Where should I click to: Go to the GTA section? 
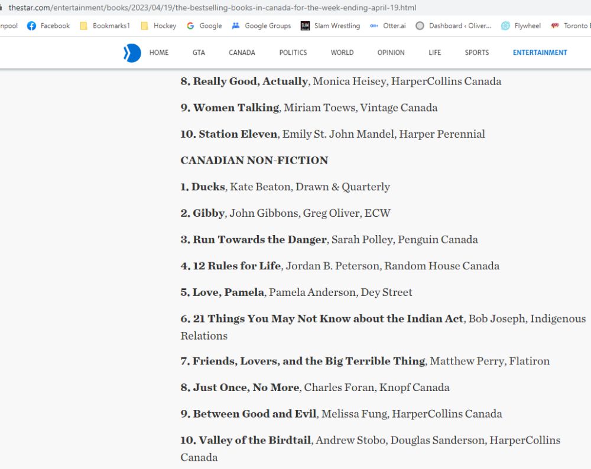(x=199, y=53)
